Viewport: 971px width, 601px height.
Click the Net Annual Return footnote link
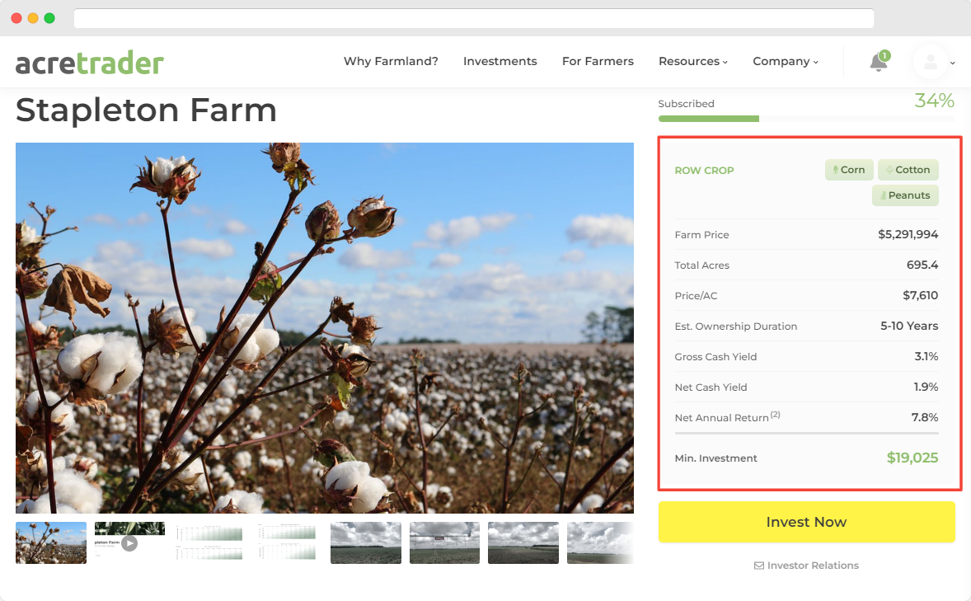click(x=776, y=413)
